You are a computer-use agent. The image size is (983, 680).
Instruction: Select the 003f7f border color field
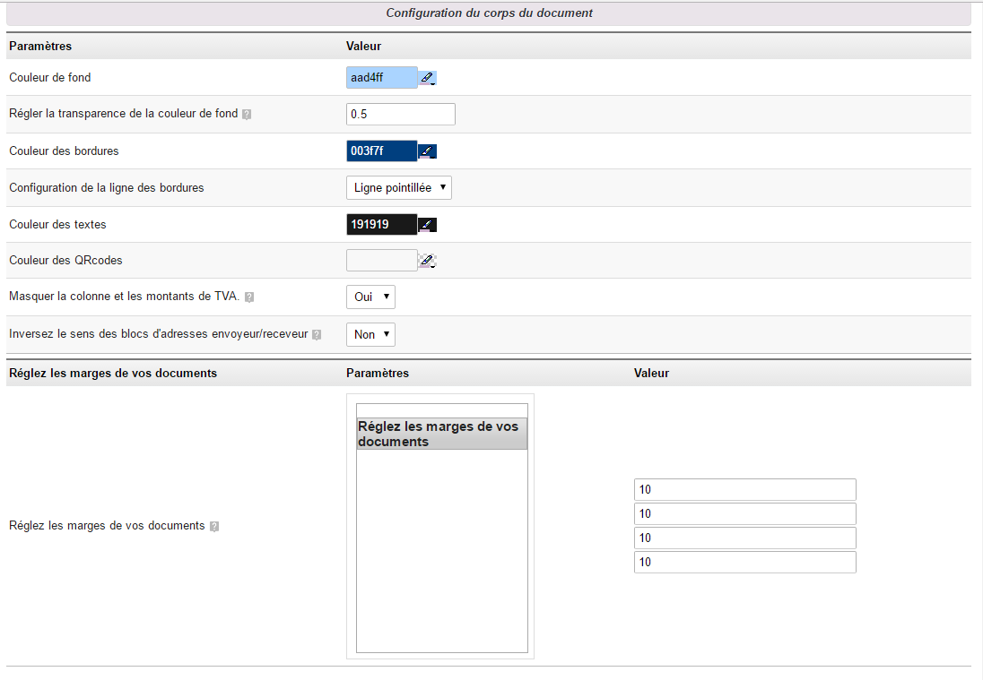pyautogui.click(x=381, y=151)
